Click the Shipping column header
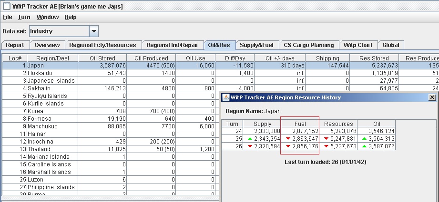Screen dimensions: 439x202 point(327,58)
